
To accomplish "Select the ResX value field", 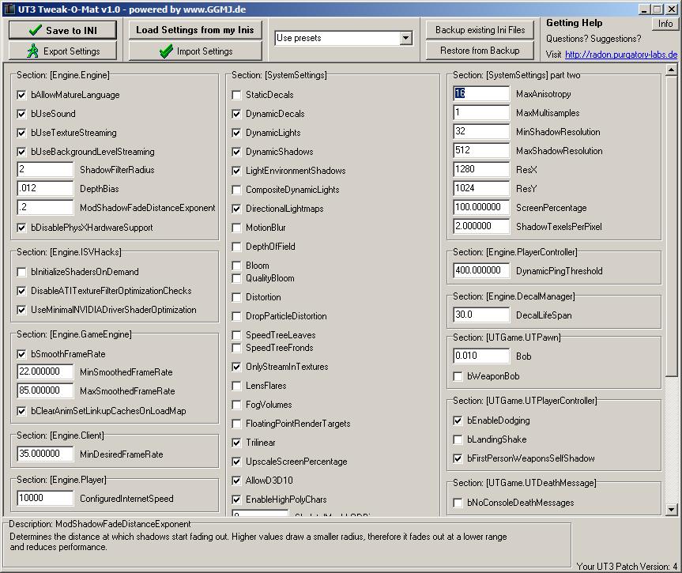I will [481, 169].
